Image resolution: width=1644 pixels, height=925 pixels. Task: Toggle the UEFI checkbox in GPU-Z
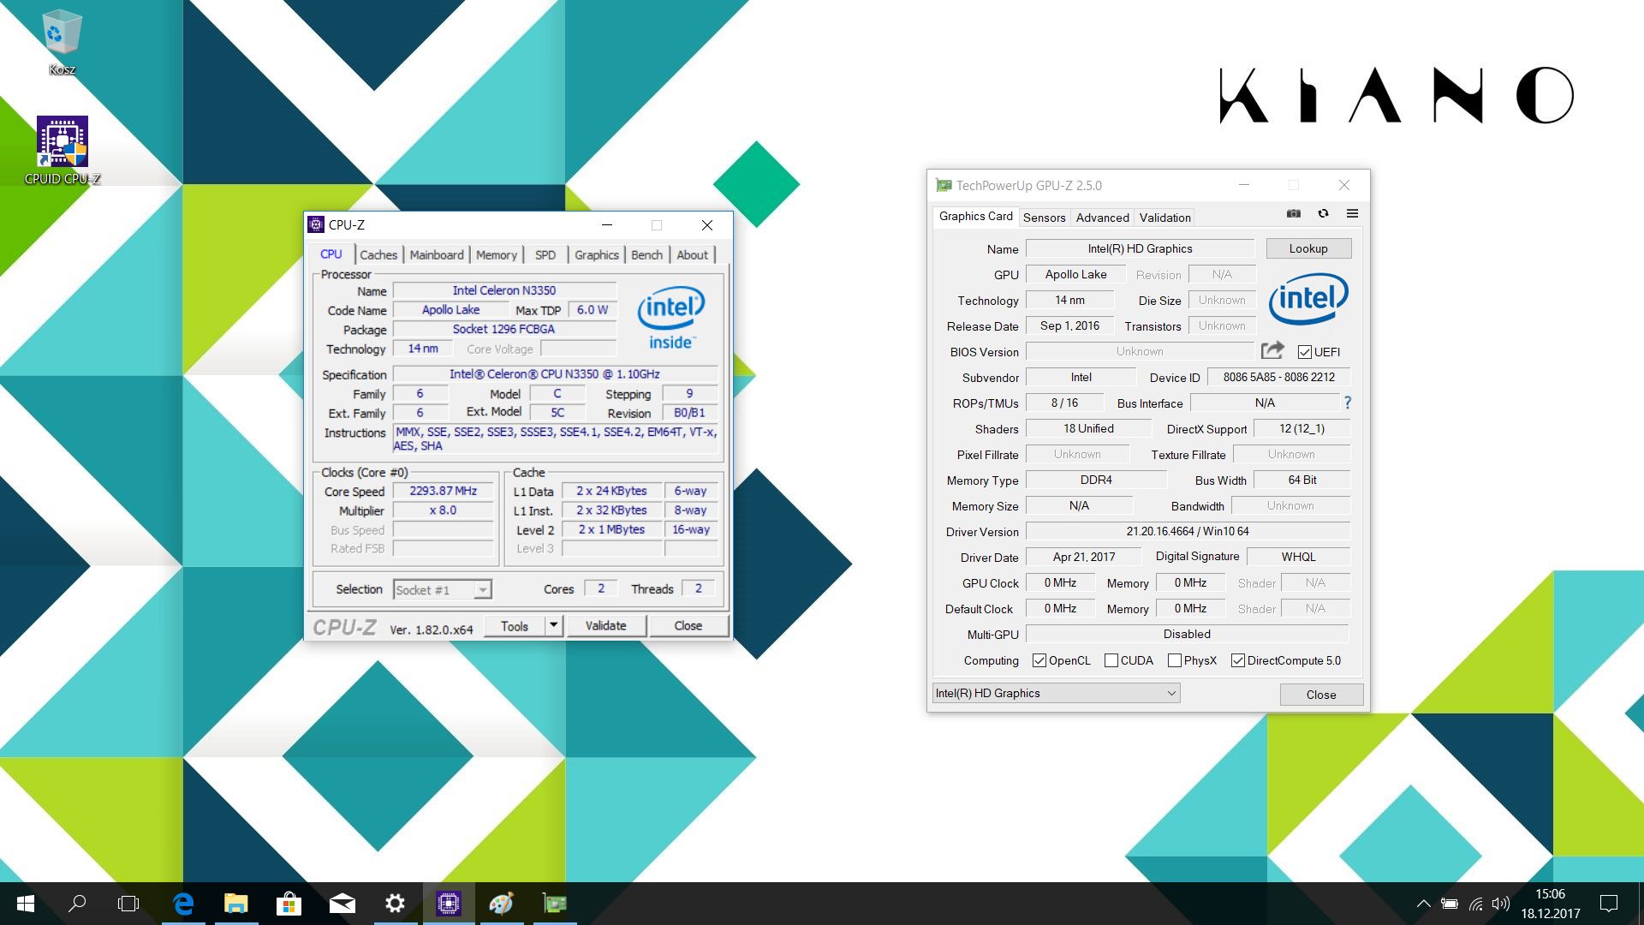point(1305,352)
